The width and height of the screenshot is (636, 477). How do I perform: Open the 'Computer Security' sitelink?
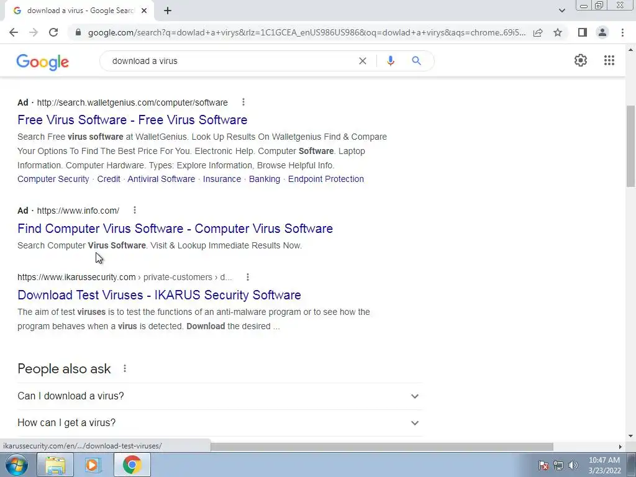pyautogui.click(x=53, y=179)
